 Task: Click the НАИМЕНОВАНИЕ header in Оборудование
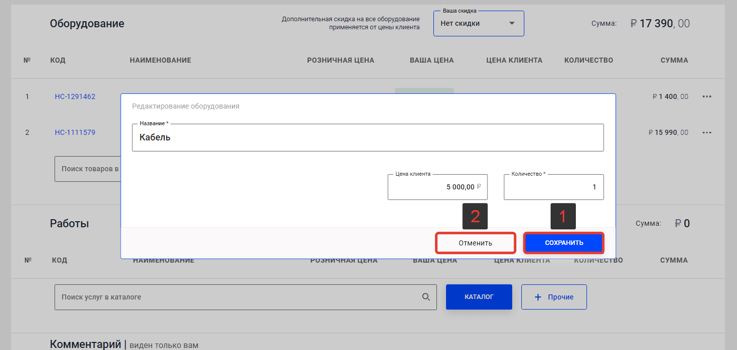[160, 60]
